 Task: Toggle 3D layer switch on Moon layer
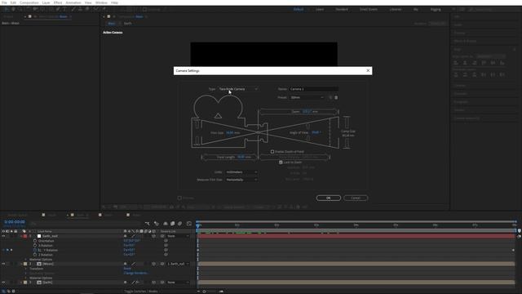point(154,264)
